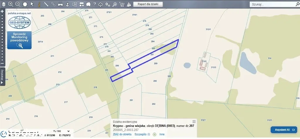Click the Zbliż do obiektu link
The width and height of the screenshot is (300, 139).
122,134
